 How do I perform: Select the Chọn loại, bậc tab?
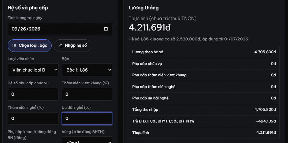click(30, 46)
